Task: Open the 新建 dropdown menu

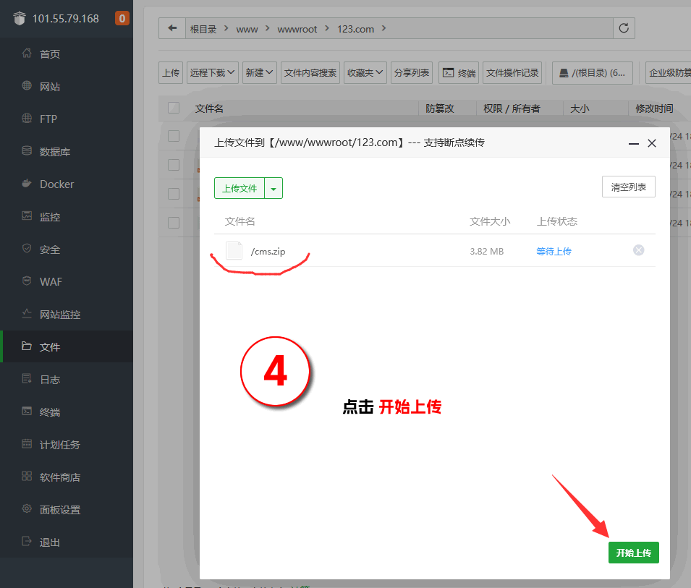Action: tap(259, 73)
